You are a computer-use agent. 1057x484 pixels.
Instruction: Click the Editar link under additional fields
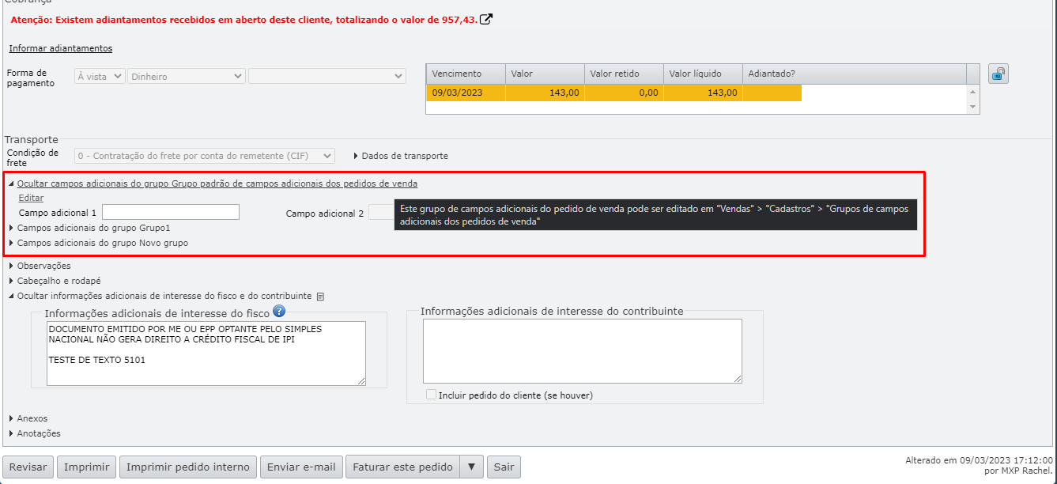31,198
